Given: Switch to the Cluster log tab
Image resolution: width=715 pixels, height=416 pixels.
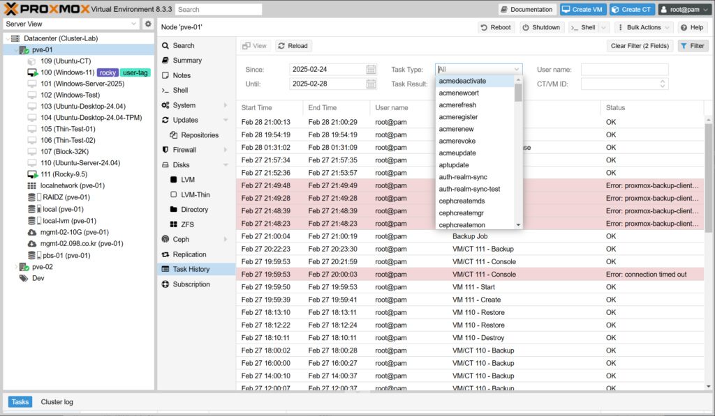Looking at the screenshot, I should coord(57,402).
